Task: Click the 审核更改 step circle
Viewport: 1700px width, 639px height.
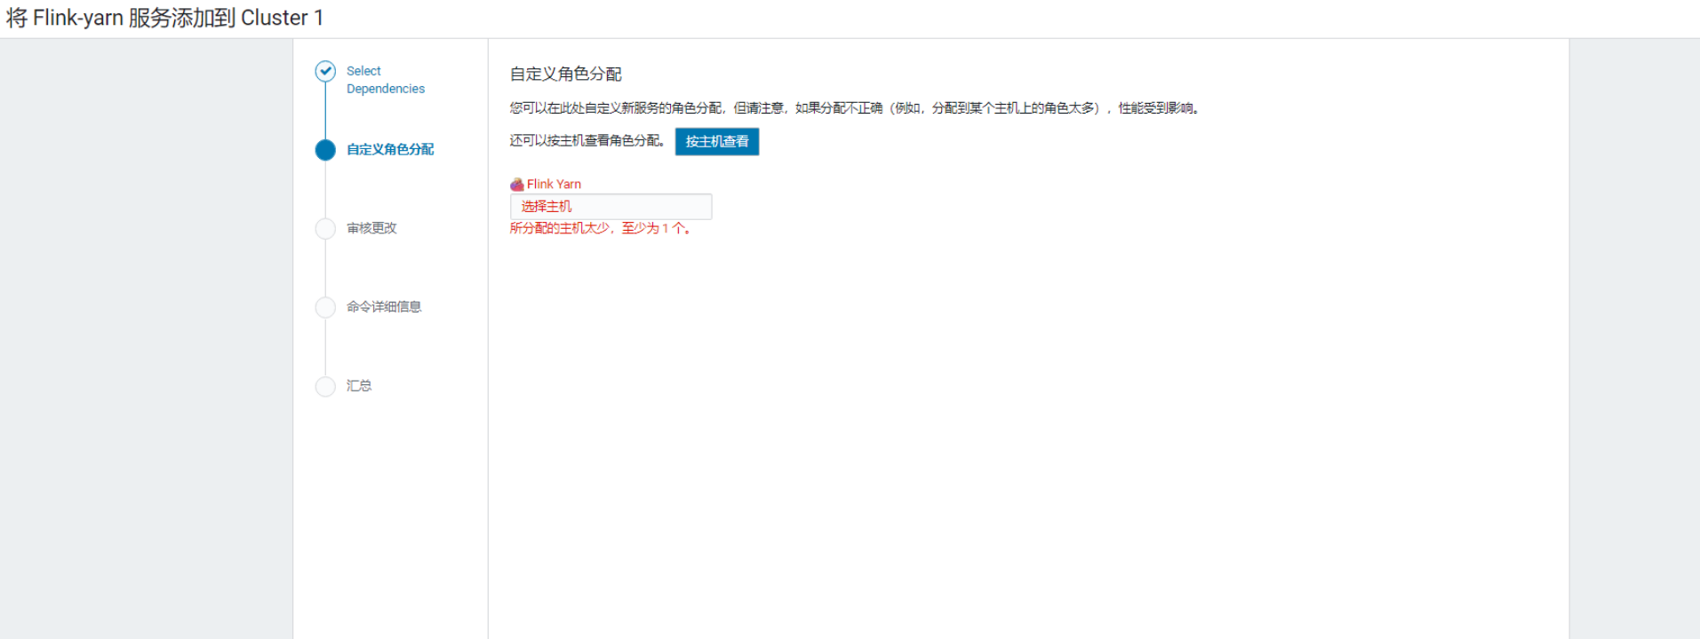Action: [x=325, y=229]
